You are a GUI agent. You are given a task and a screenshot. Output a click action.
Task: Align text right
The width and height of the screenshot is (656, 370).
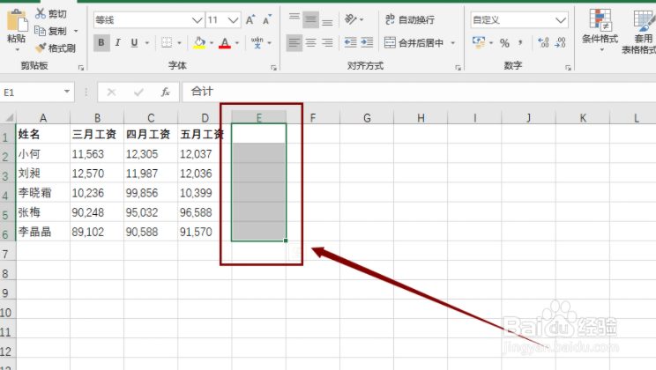tap(327, 42)
